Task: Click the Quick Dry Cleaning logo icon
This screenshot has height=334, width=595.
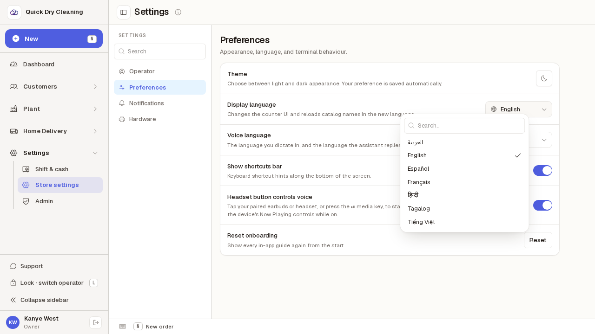Action: [x=14, y=12]
